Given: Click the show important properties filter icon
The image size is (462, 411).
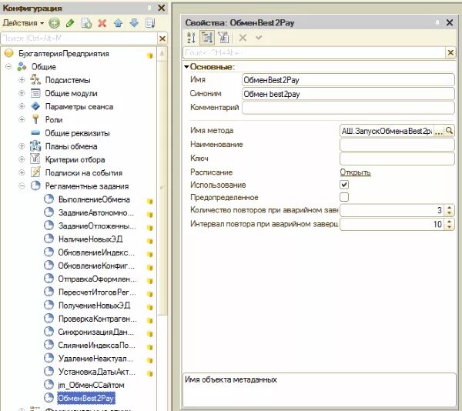Looking at the screenshot, I should 223,38.
